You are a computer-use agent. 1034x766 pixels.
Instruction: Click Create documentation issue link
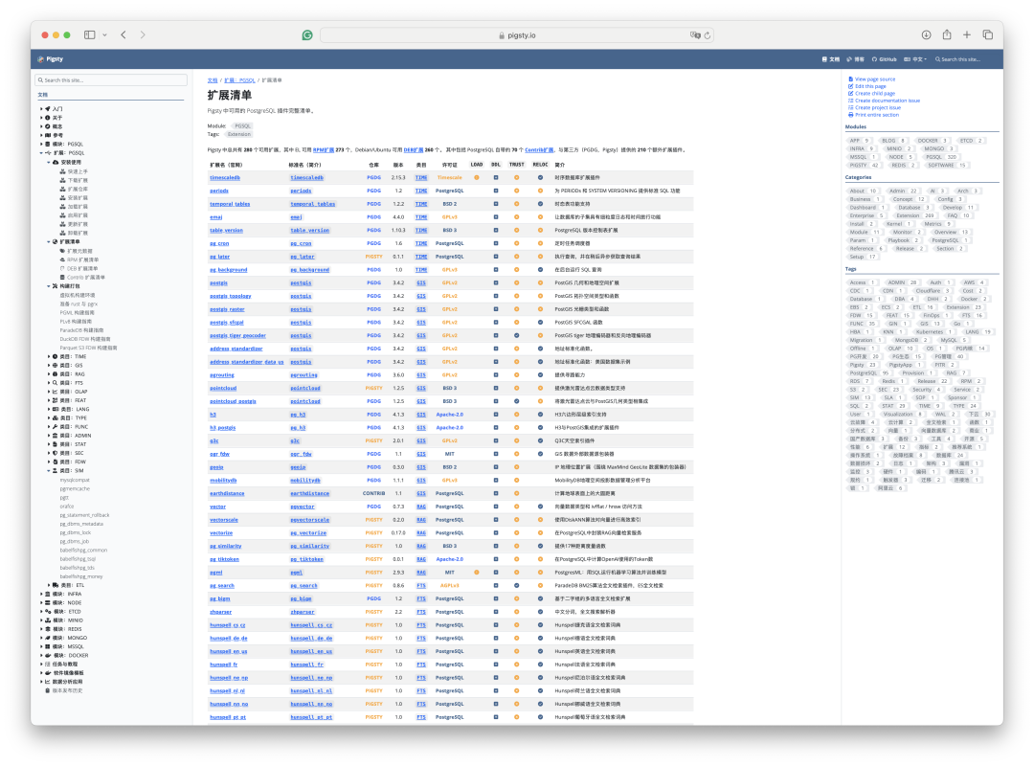(885, 101)
